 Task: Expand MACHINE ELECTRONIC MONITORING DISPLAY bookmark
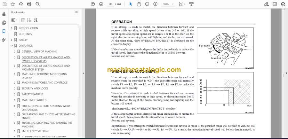click(x=15, y=74)
